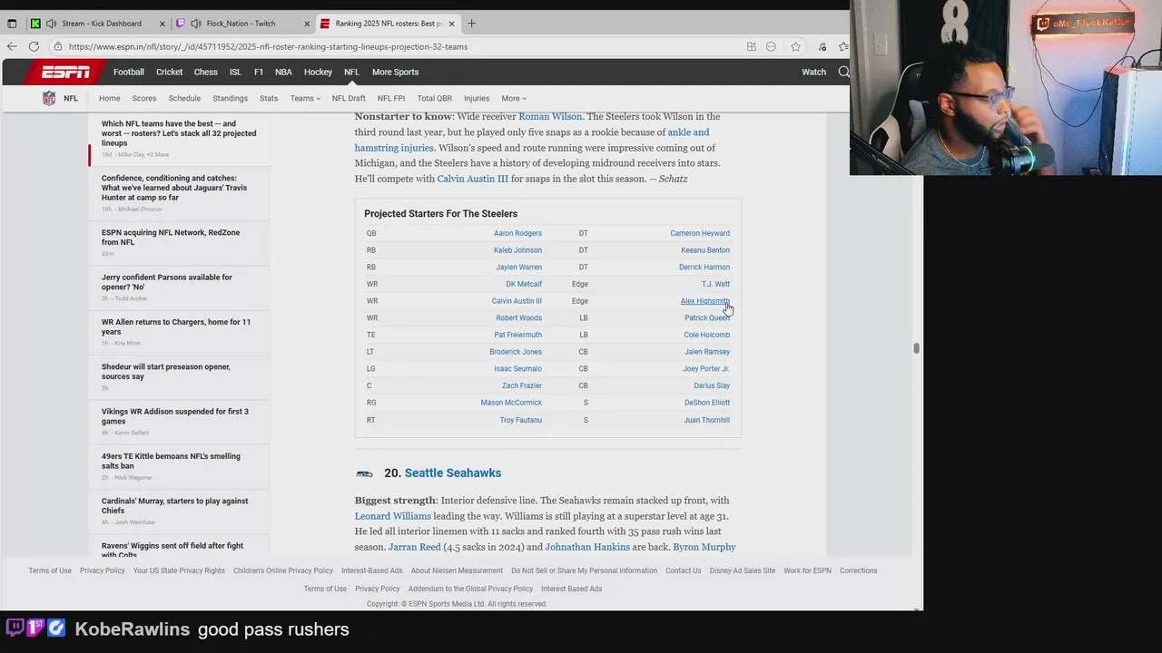Expand the Teams dropdown in NFL nav
Image resolution: width=1162 pixels, height=653 pixels.
coord(305,98)
